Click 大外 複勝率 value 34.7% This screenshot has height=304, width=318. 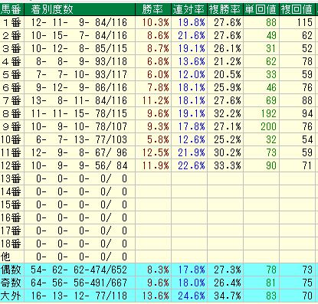pos(228,296)
